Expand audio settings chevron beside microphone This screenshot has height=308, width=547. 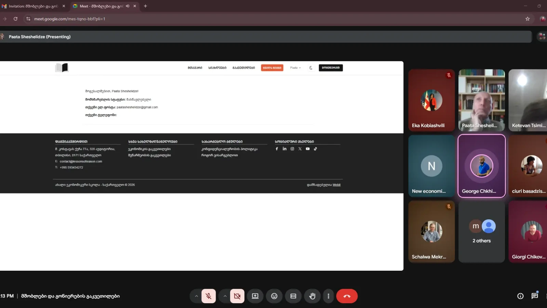click(x=196, y=296)
